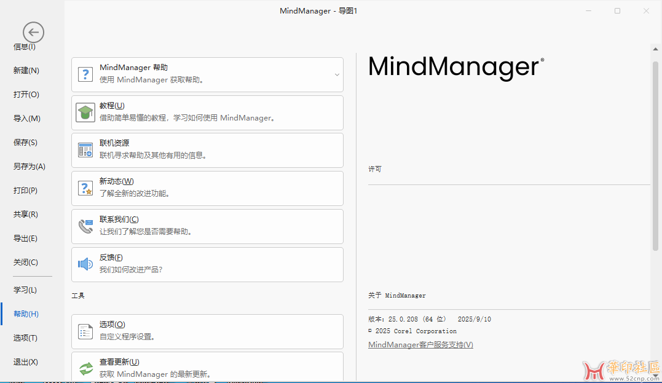This screenshot has width=662, height=383.
Task: Select 打印(P) from the sidebar
Action: pos(25,190)
